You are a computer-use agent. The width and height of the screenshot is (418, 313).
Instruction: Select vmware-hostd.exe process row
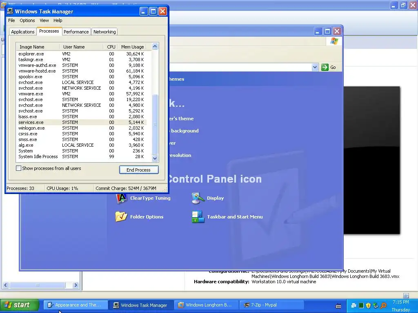(x=81, y=71)
